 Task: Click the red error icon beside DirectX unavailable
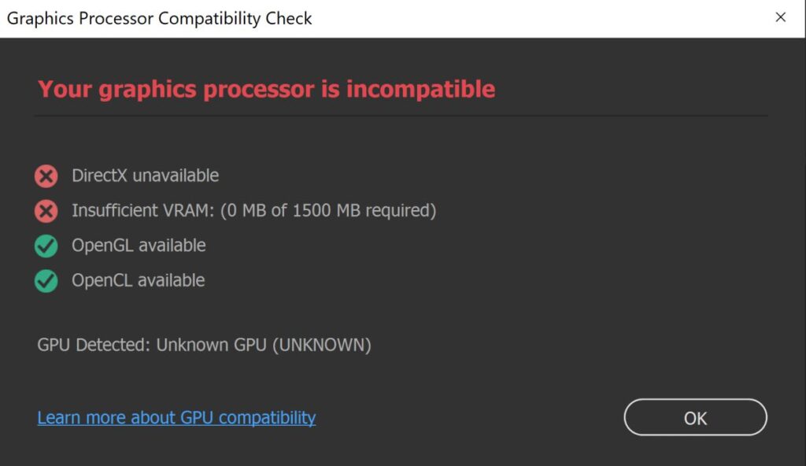(46, 176)
